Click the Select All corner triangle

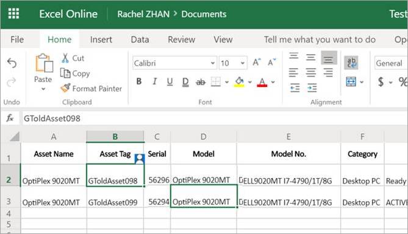pyautogui.click(x=15, y=137)
